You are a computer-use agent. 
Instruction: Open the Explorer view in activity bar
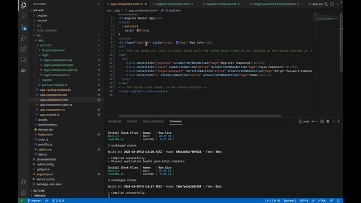coord(23,5)
